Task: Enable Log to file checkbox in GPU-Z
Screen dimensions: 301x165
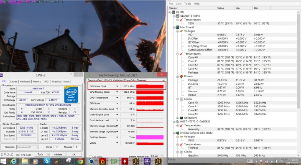Action: coord(91,157)
